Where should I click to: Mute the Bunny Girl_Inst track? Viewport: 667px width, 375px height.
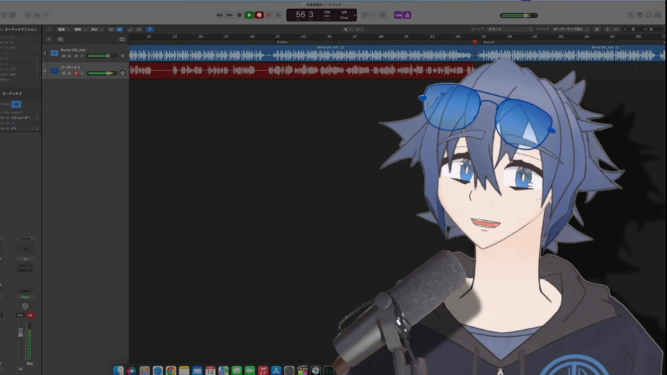click(x=64, y=56)
